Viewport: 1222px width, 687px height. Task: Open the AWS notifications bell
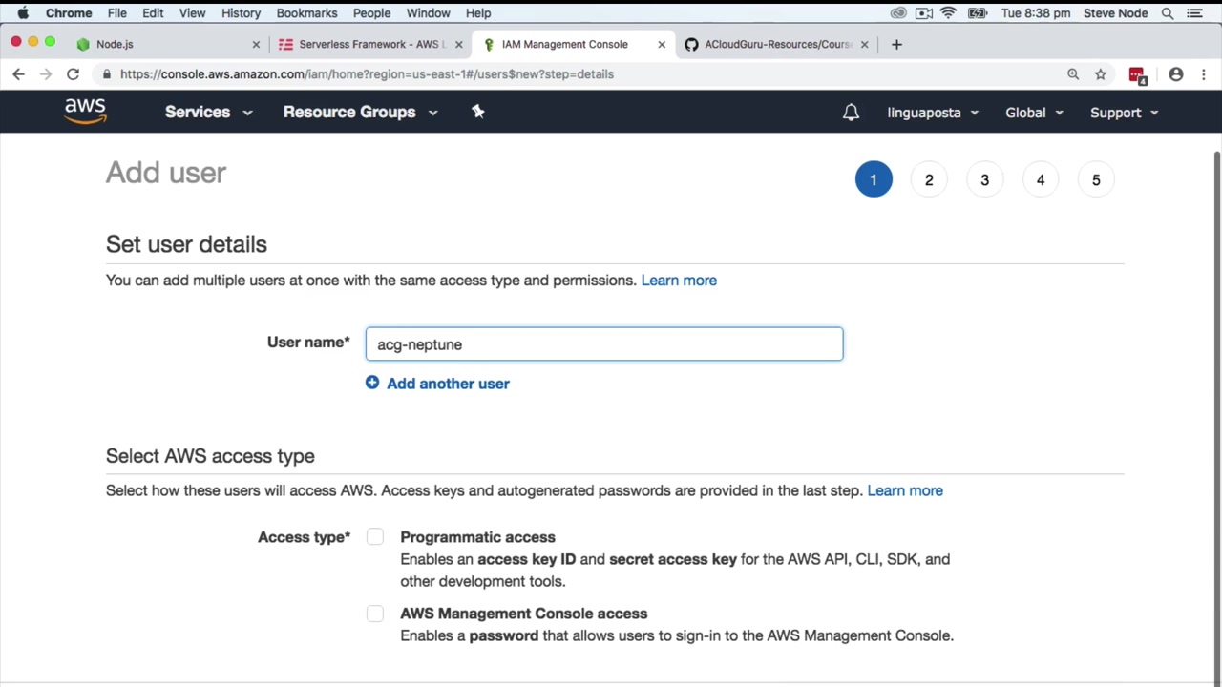[x=851, y=113]
